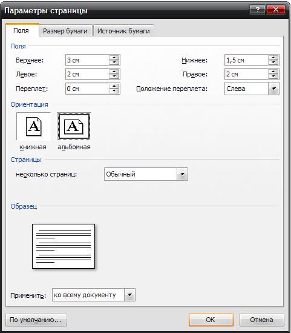Image resolution: width=291 pixels, height=333 pixels.
Task: Decrease the Правое margin with down arrow
Action: click(x=273, y=76)
